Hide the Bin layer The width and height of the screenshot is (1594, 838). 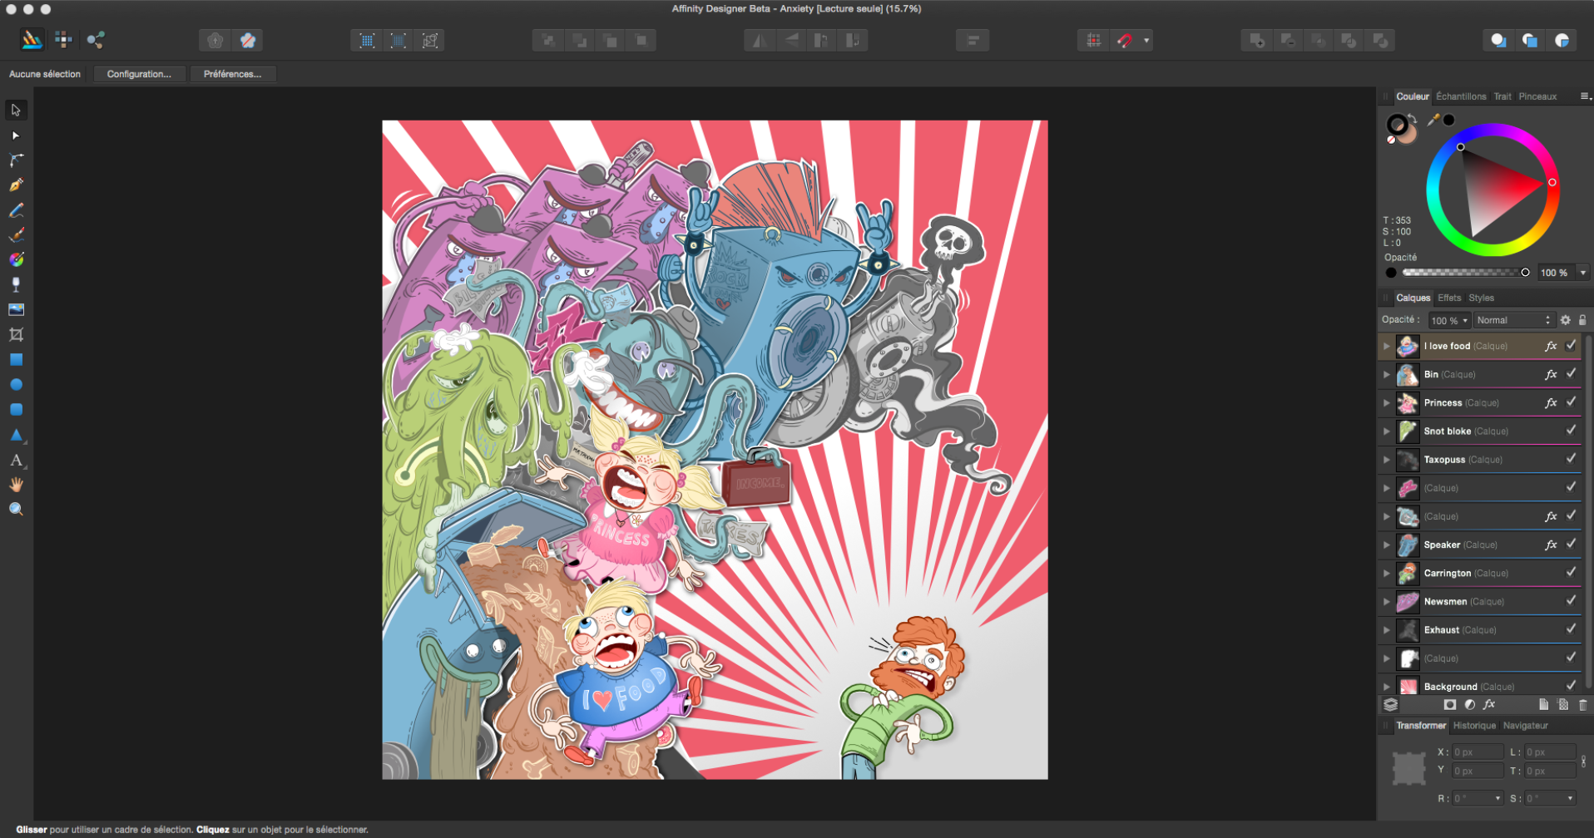point(1571,373)
